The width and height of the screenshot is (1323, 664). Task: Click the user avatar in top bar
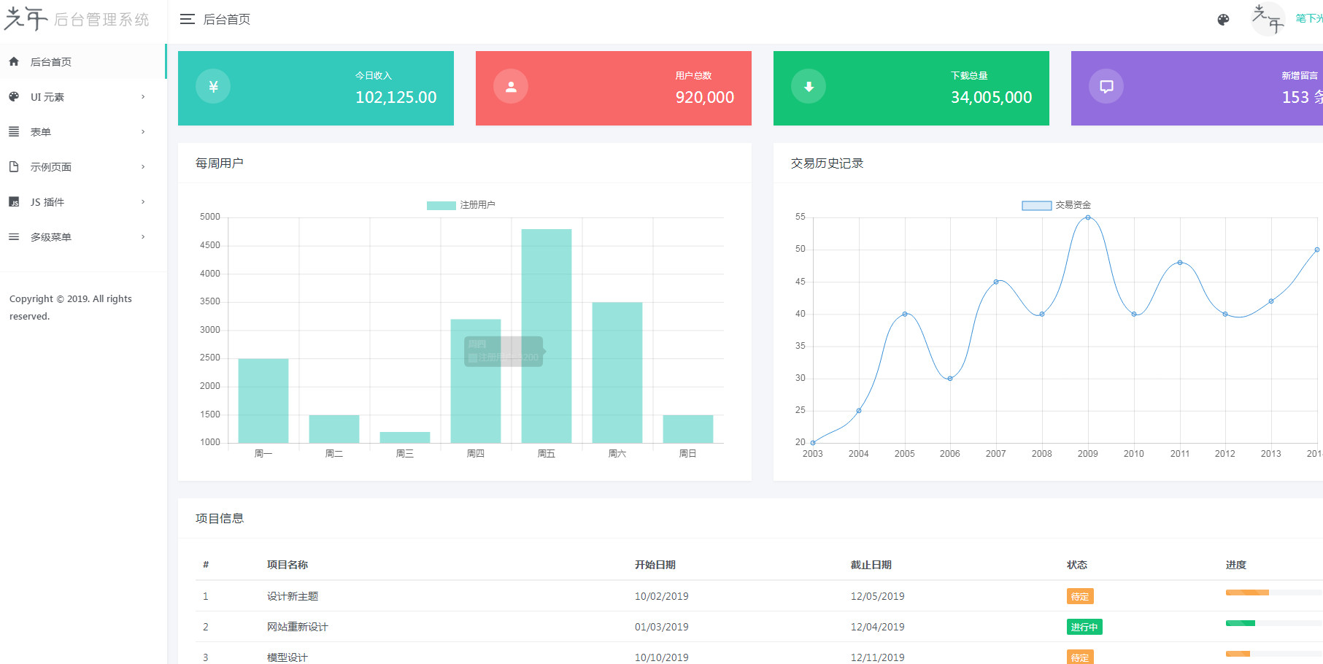[x=1268, y=19]
